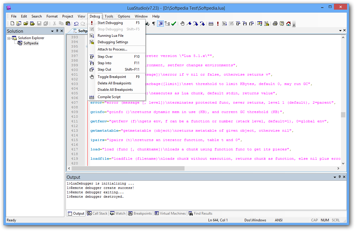This screenshot has width=355, height=231.
Task: Select Toggle Breakpoint in Debug menu
Action: pyautogui.click(x=117, y=77)
